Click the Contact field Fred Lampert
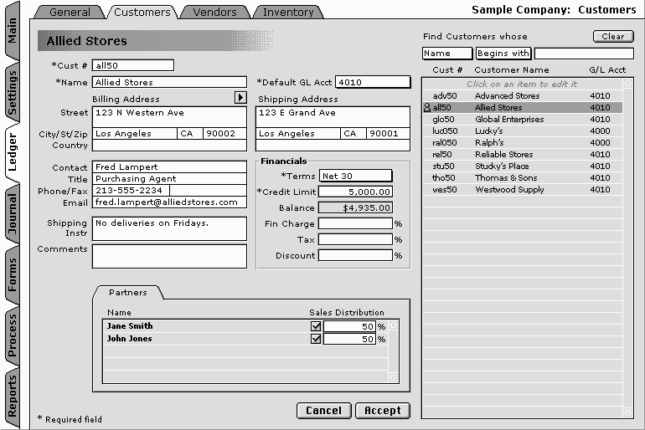The image size is (645, 430). click(169, 166)
